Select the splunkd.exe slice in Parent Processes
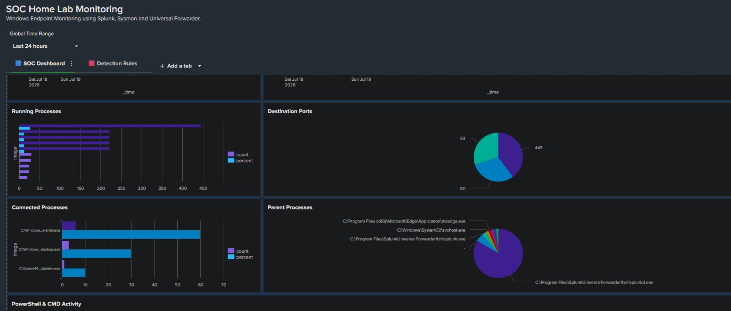This screenshot has height=311, width=731. coord(498,258)
